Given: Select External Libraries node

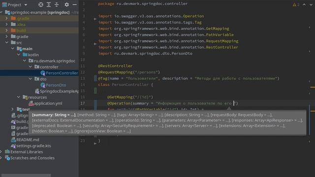Looking at the screenshot, I should pyautogui.click(x=27, y=152).
